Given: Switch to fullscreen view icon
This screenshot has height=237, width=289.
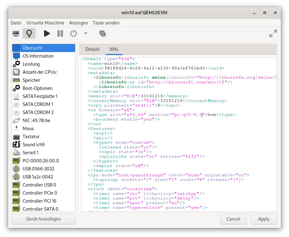Looking at the screenshot, I should point(273,33).
